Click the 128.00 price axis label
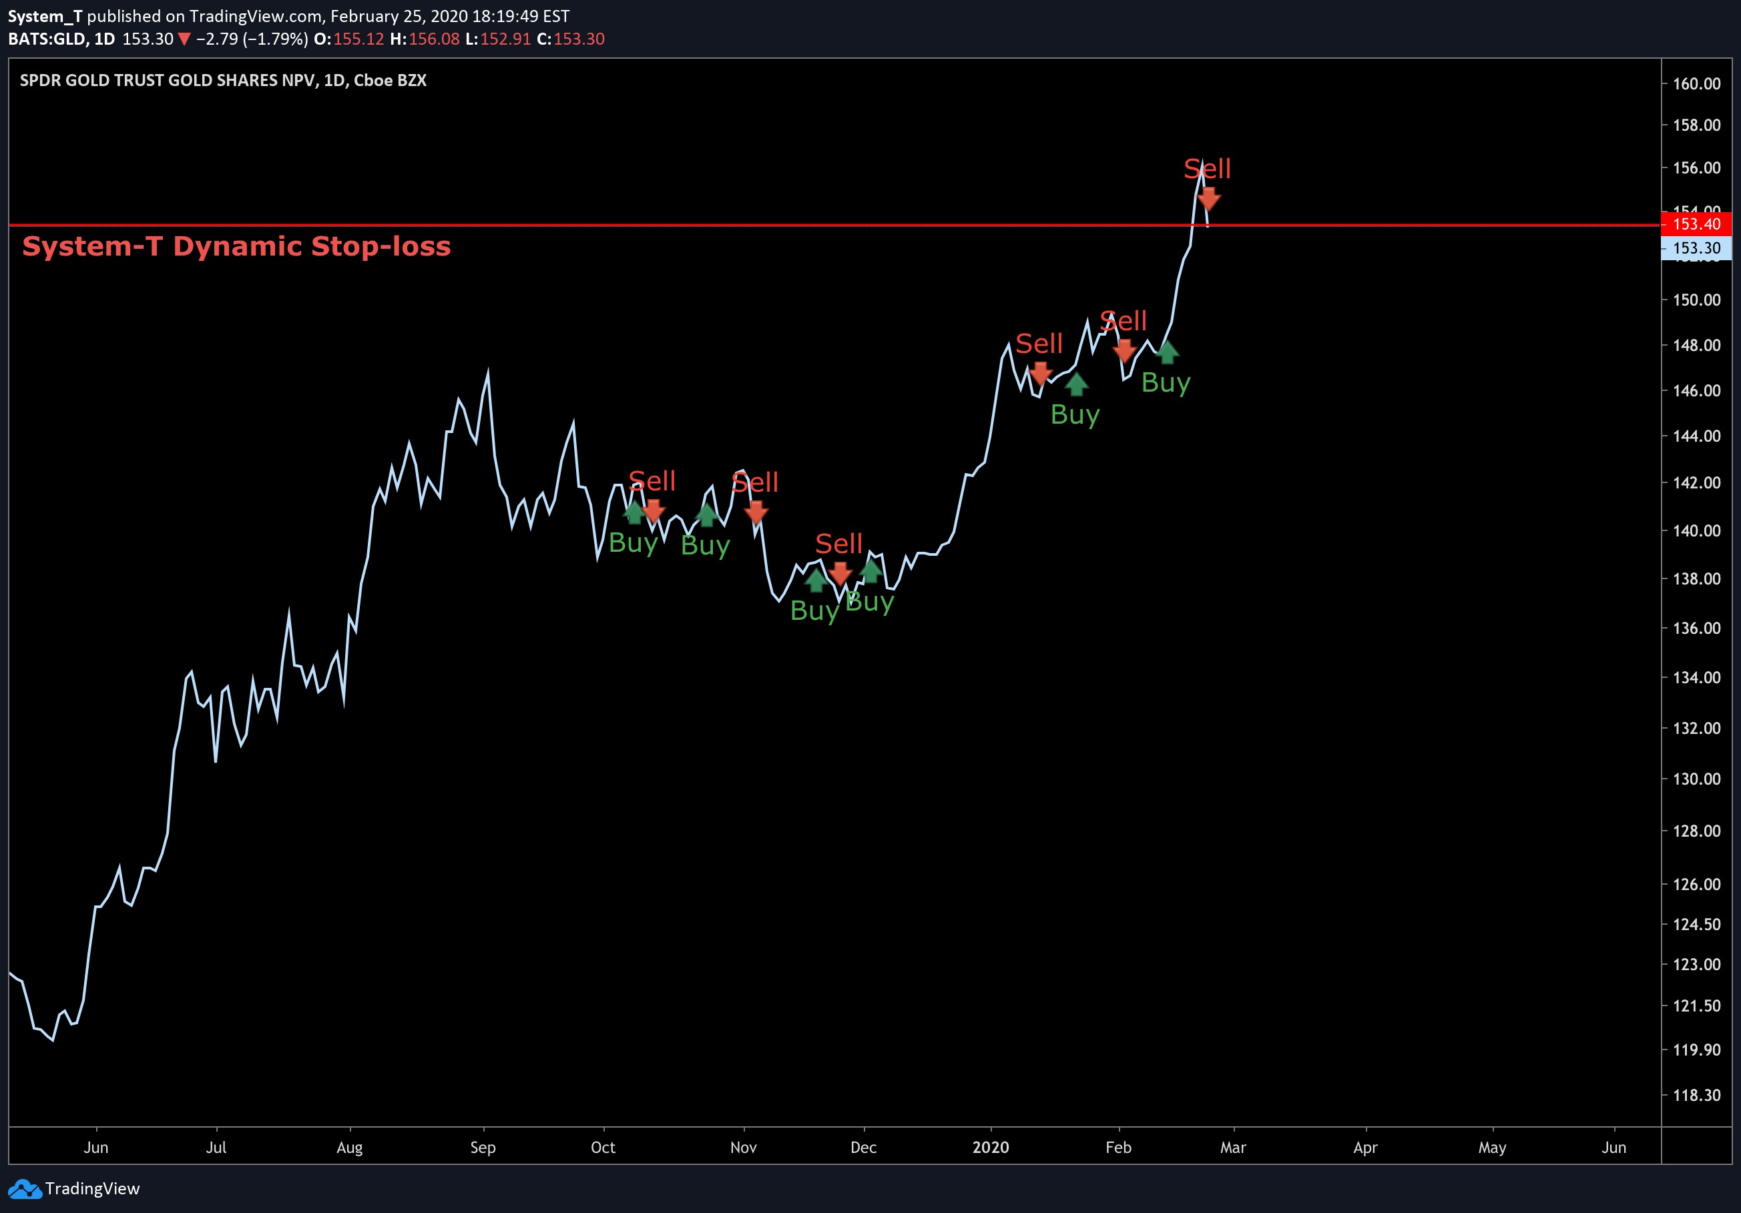Viewport: 1741px width, 1213px height. point(1696,831)
